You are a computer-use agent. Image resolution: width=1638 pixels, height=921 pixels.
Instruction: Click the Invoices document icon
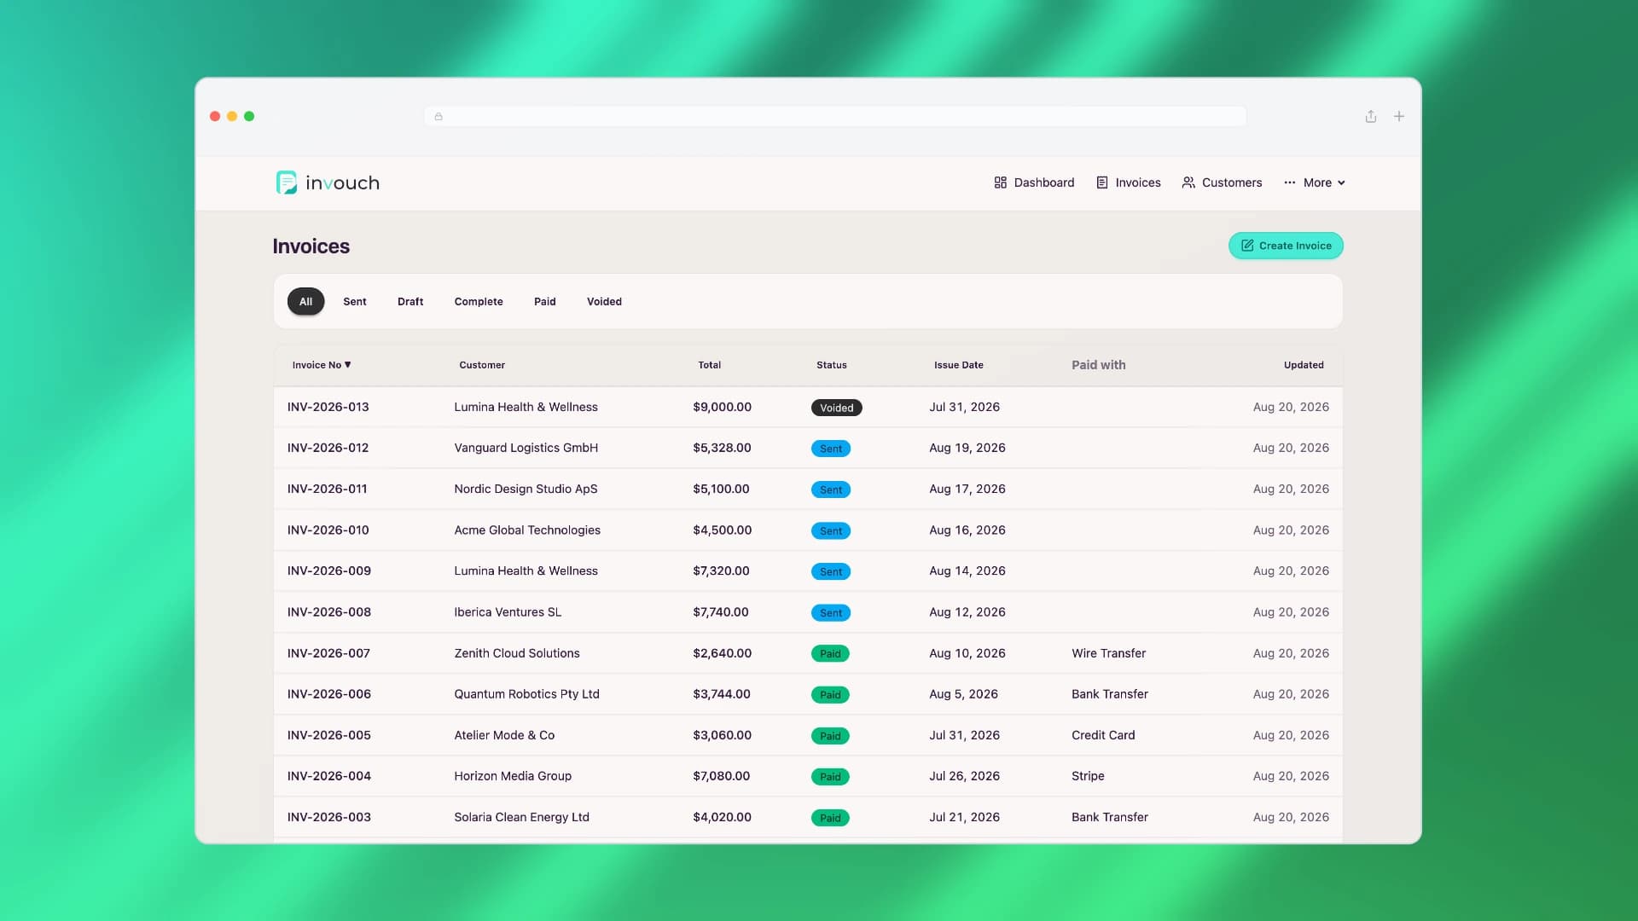tap(1101, 182)
